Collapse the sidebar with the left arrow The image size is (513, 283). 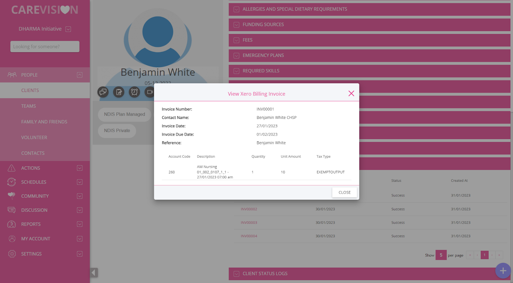94,273
